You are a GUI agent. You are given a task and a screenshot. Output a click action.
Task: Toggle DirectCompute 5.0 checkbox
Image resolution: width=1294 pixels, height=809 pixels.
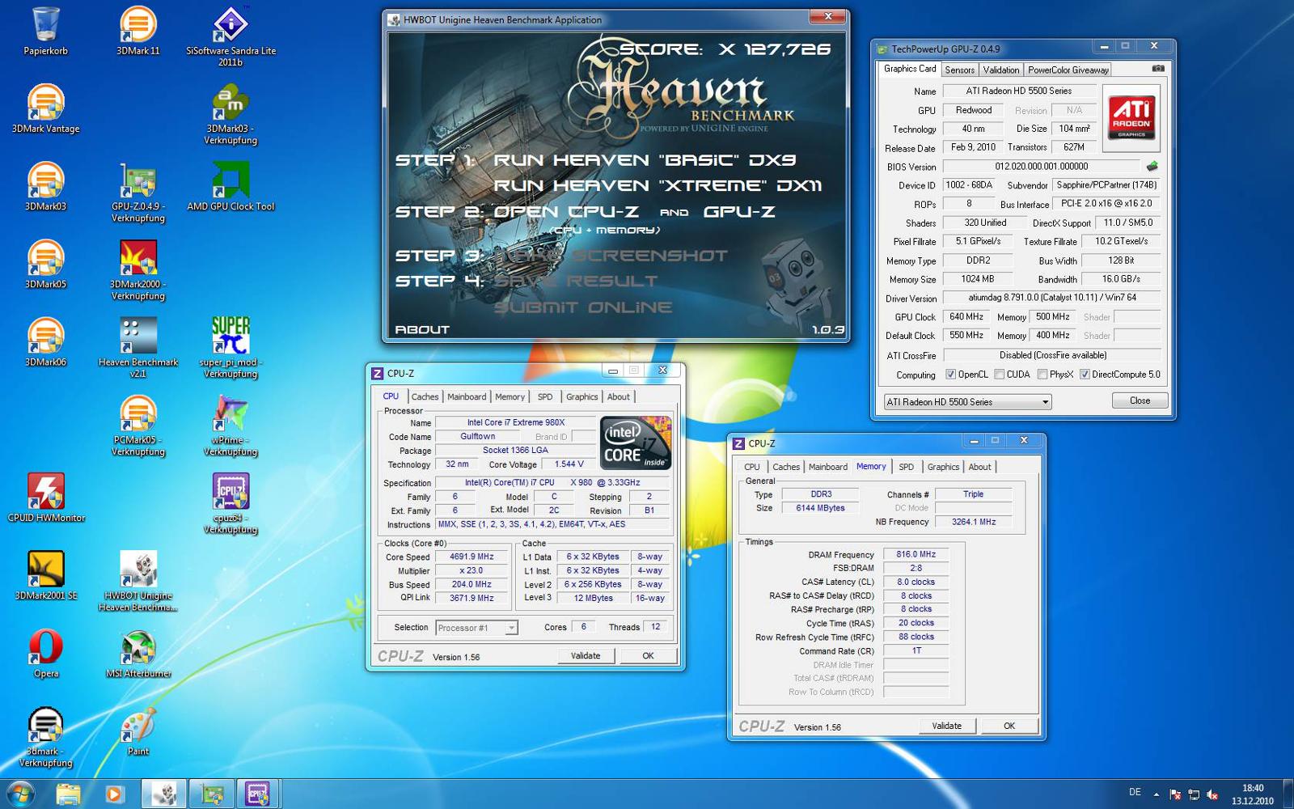point(1085,375)
